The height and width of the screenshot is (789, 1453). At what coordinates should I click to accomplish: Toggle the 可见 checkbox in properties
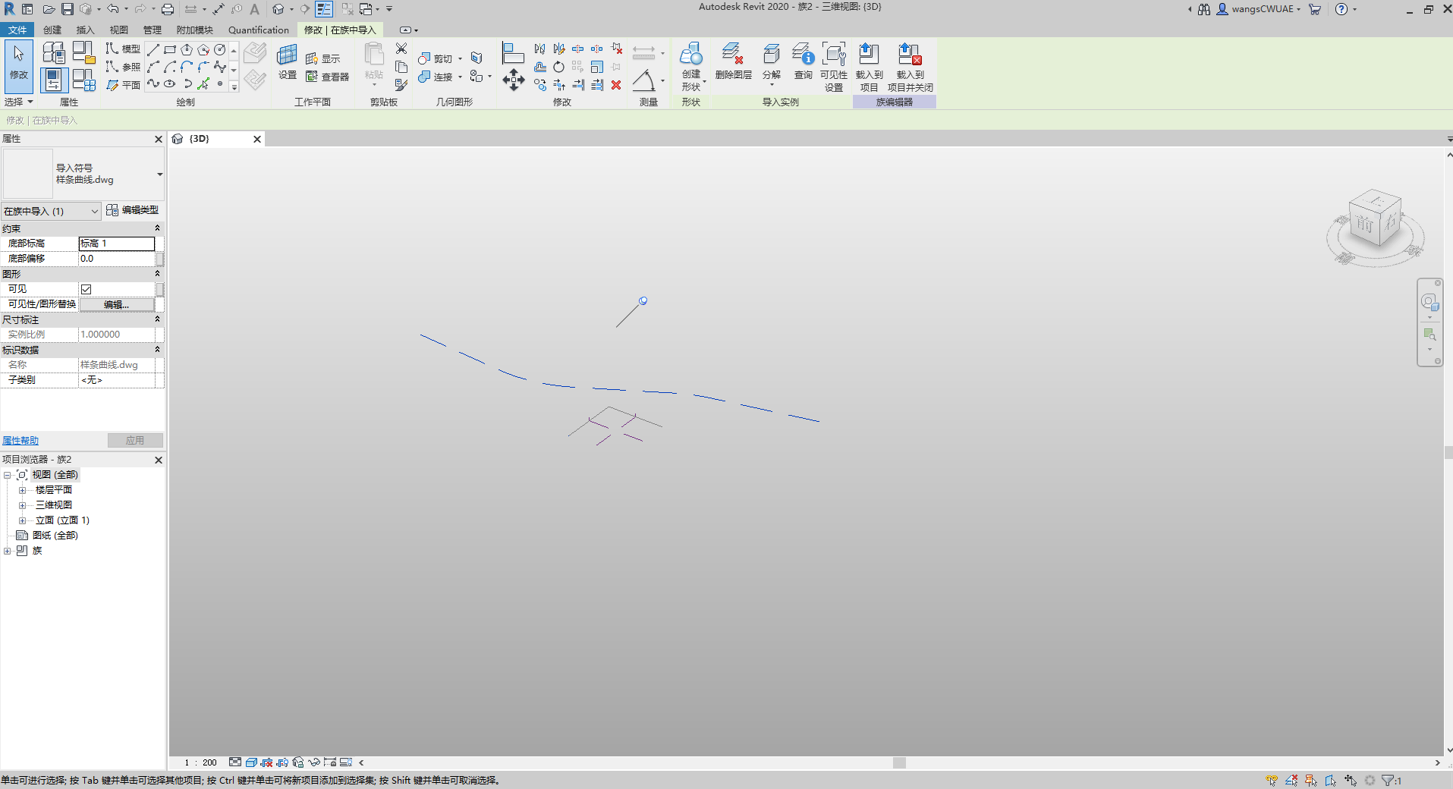point(86,288)
